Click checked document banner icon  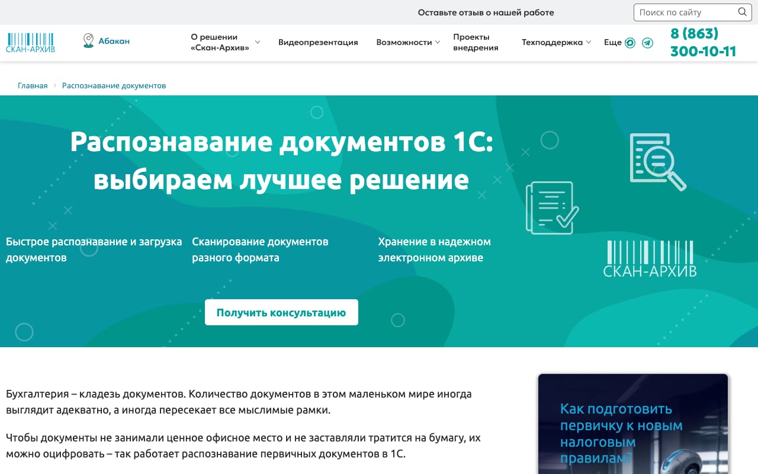[552, 207]
